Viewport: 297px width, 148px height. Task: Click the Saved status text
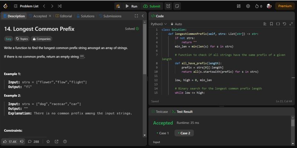pyautogui.click(x=155, y=101)
